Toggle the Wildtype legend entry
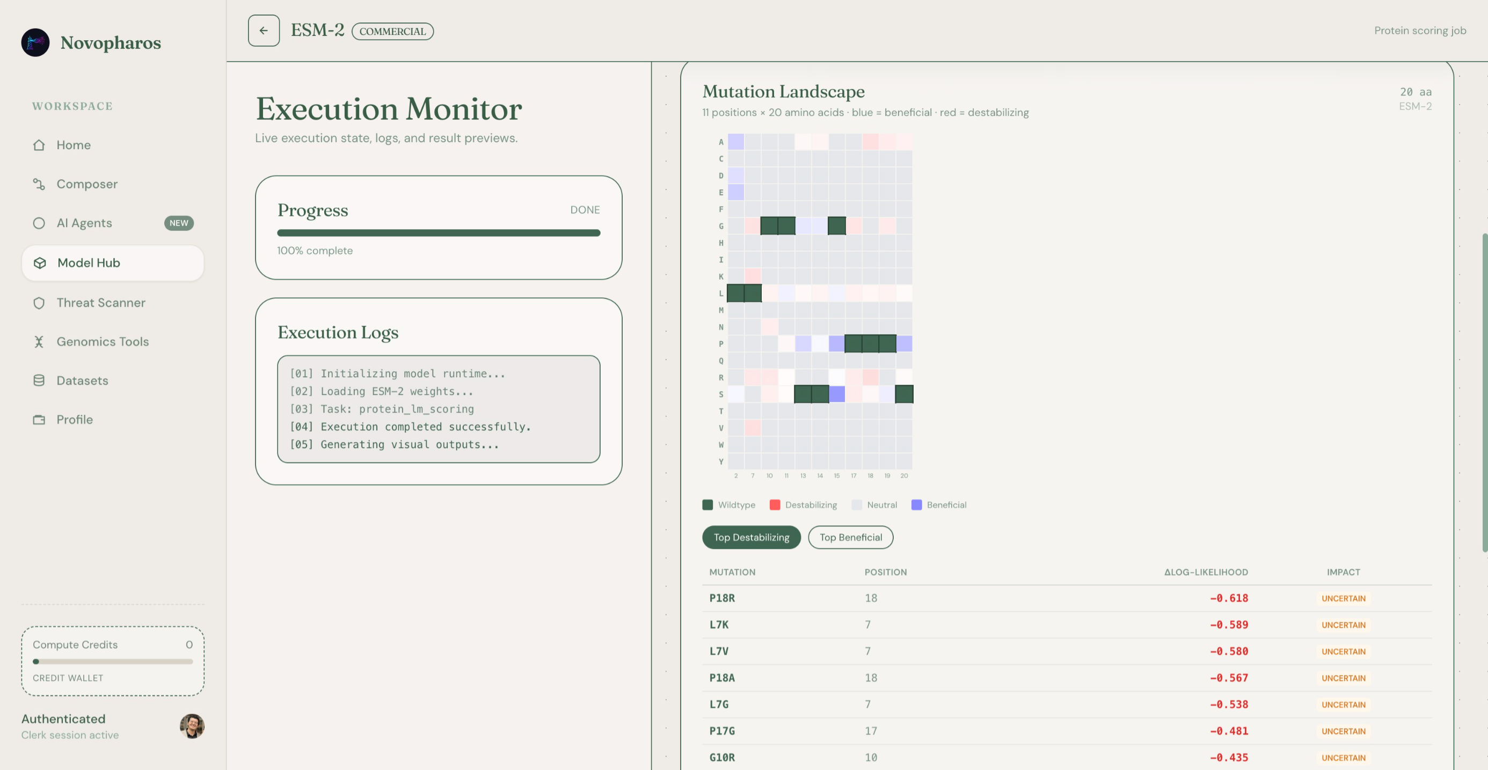The image size is (1488, 770). 729,504
